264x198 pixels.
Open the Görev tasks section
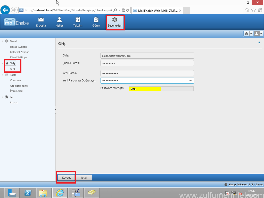click(x=96, y=22)
